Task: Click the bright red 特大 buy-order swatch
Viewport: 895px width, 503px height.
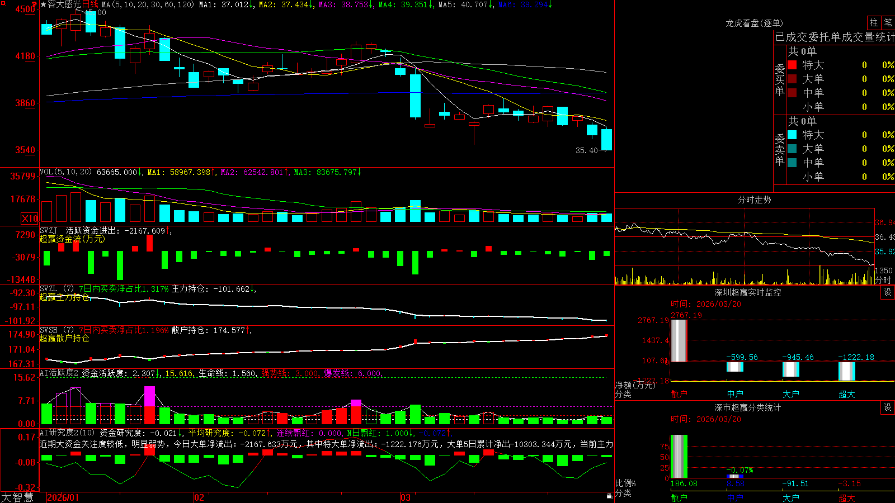Action: (x=792, y=65)
